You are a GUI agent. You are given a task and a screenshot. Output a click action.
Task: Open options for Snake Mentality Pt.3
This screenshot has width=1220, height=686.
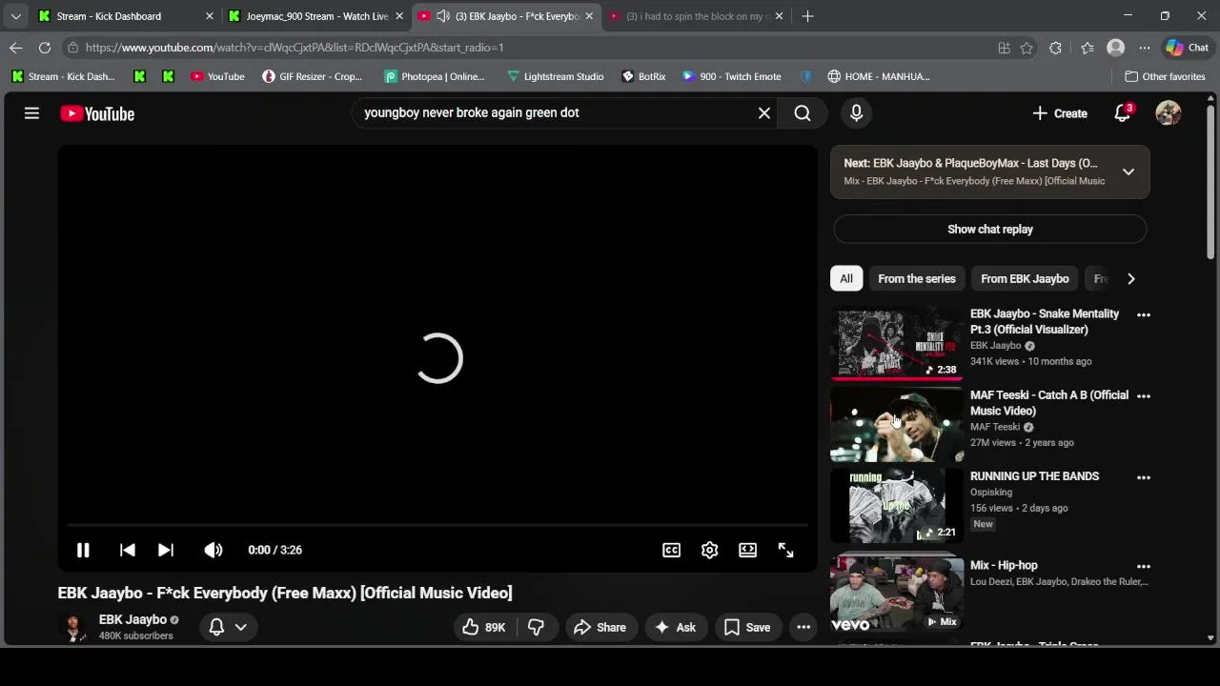pos(1144,314)
